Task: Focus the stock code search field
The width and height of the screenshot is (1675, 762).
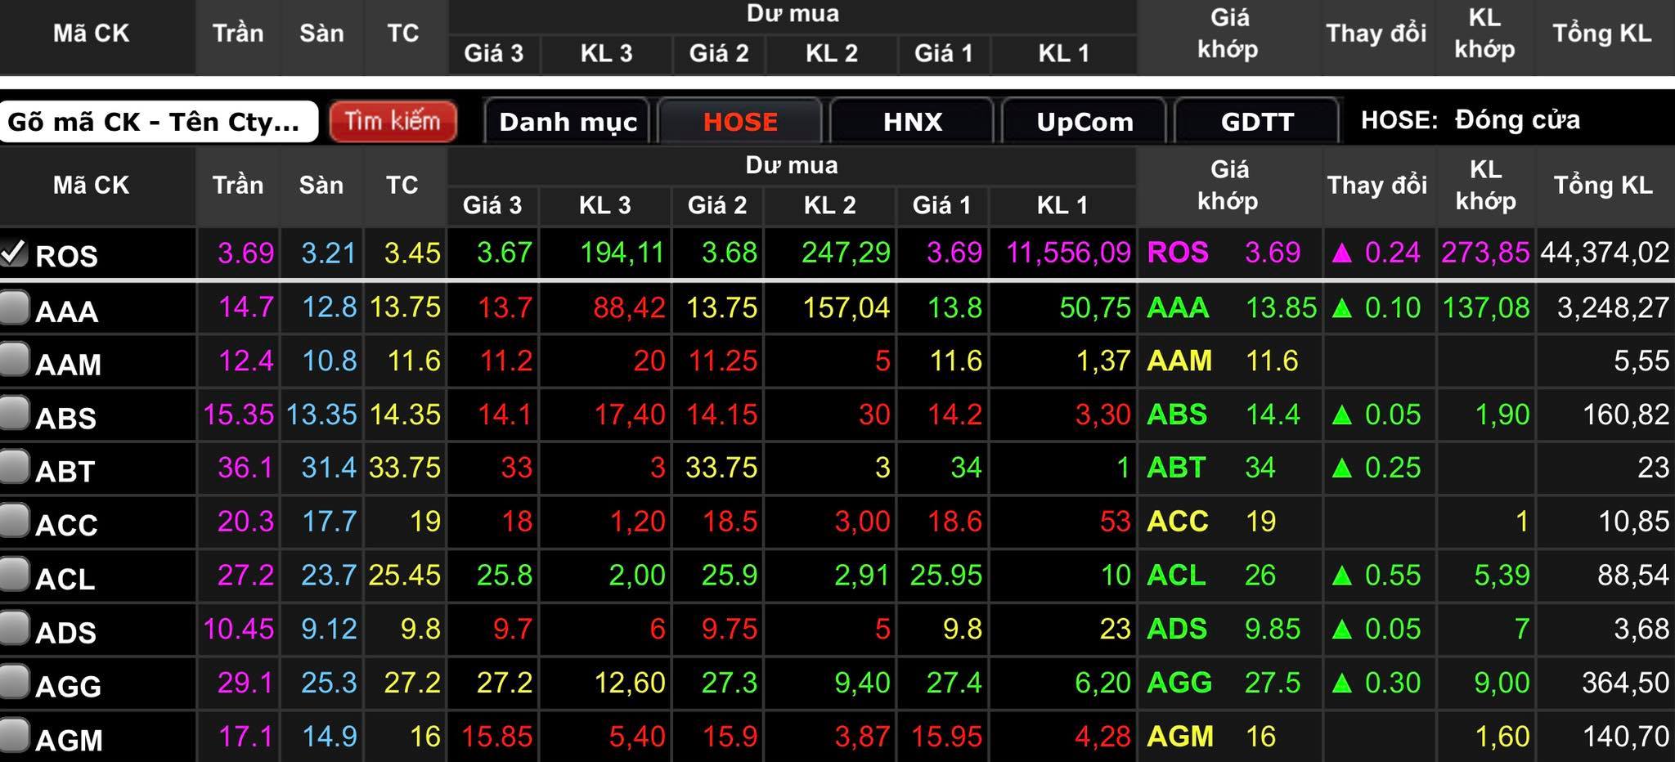Action: click(159, 122)
